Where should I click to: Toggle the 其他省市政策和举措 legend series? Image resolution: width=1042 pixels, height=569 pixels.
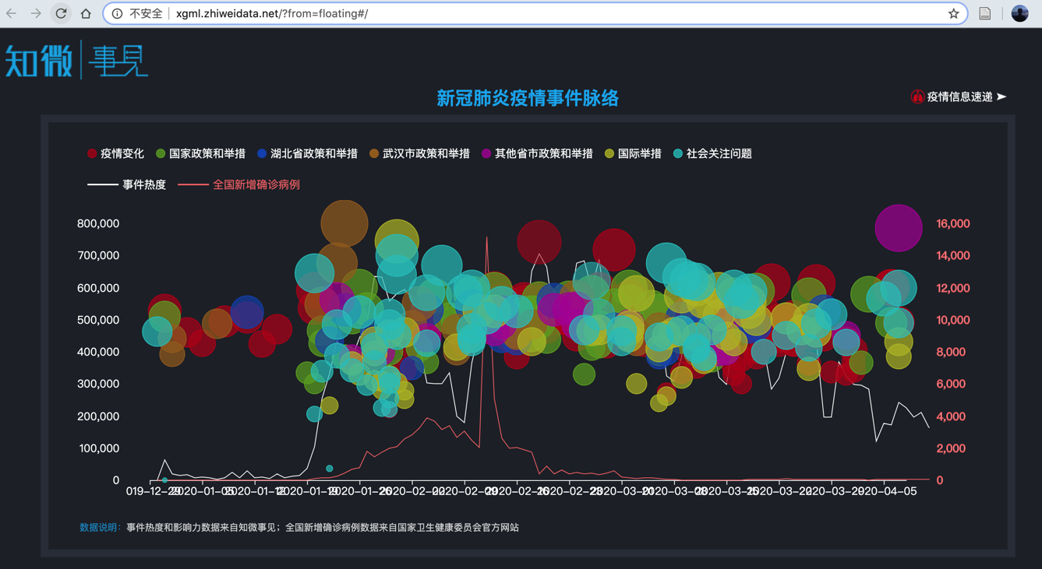[537, 153]
